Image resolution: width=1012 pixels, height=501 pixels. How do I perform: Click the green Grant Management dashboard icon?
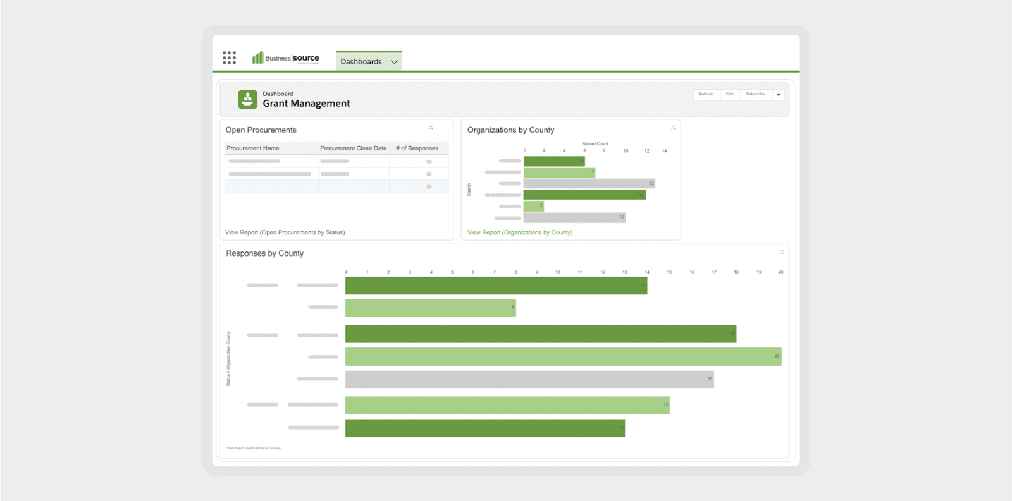point(247,99)
